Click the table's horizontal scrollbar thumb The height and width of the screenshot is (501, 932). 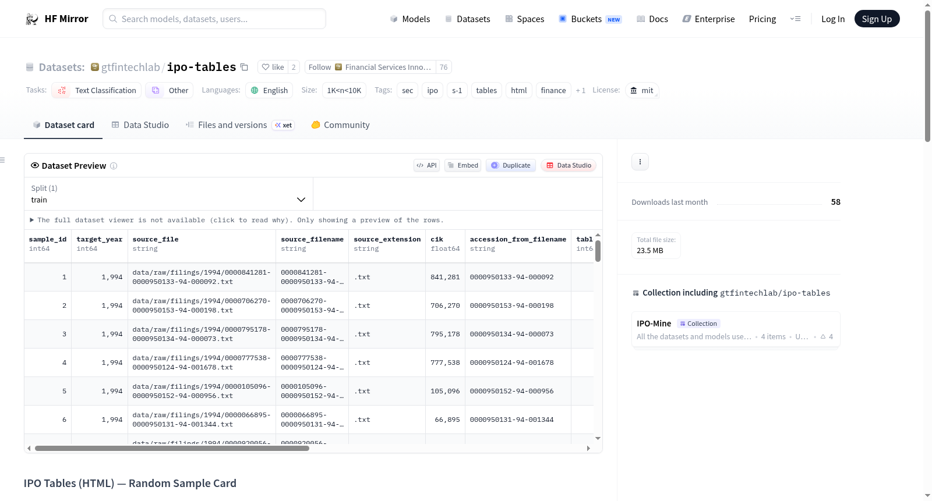pos(172,449)
